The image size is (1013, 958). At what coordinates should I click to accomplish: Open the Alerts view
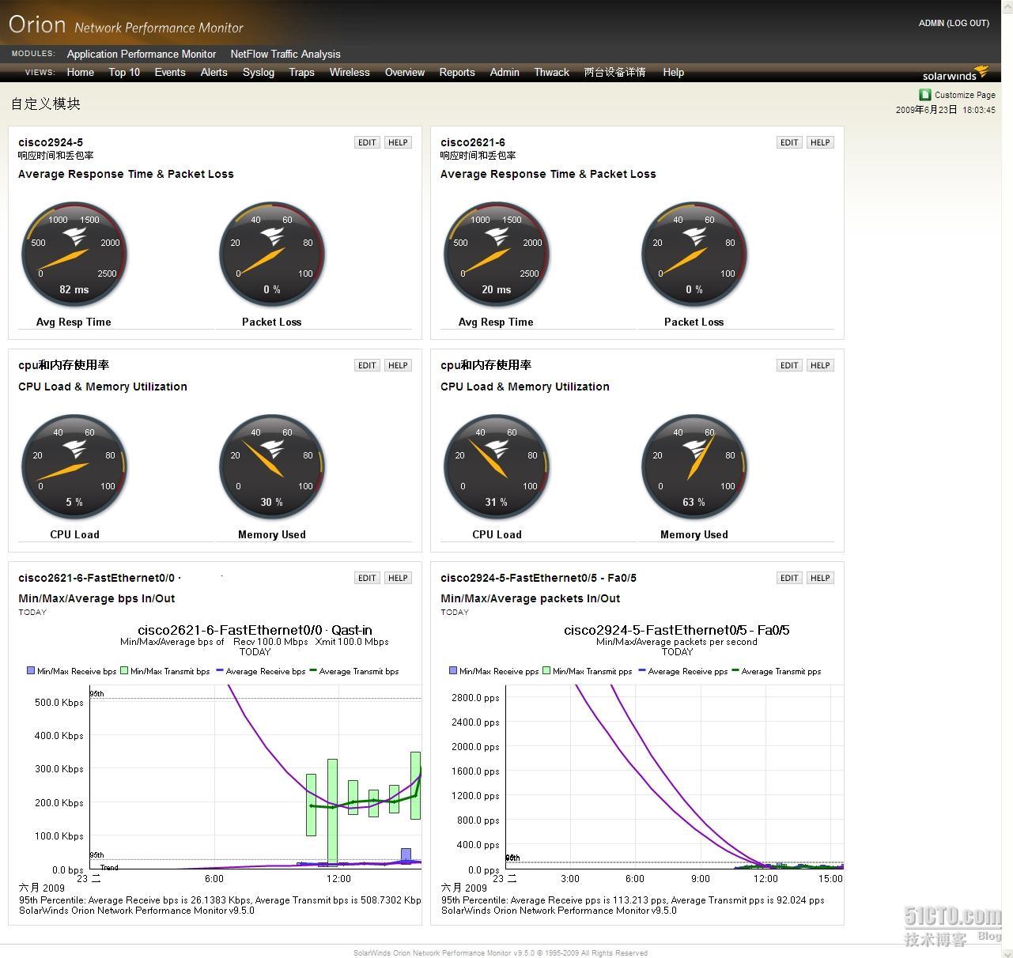coord(214,72)
